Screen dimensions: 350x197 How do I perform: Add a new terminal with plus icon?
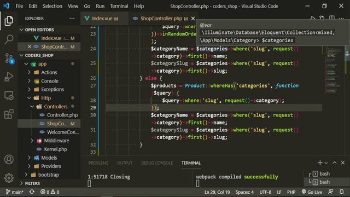click(320, 163)
